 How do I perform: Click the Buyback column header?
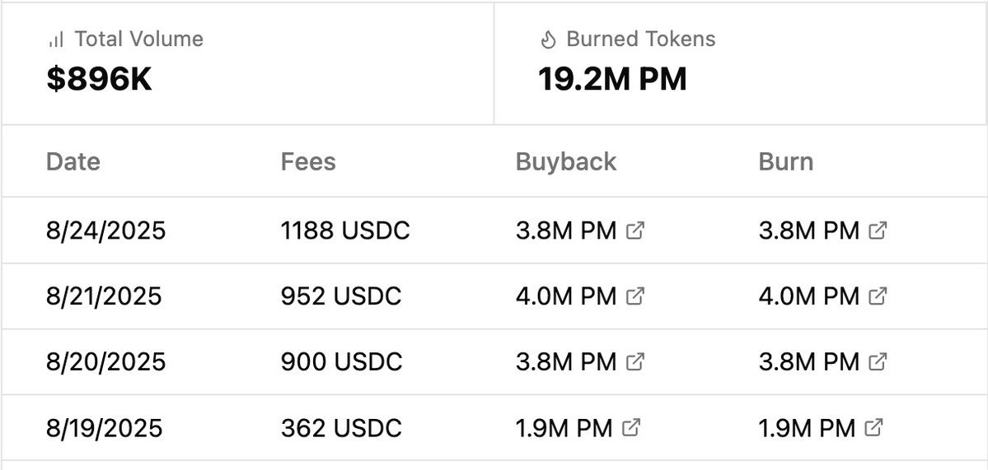tap(566, 161)
